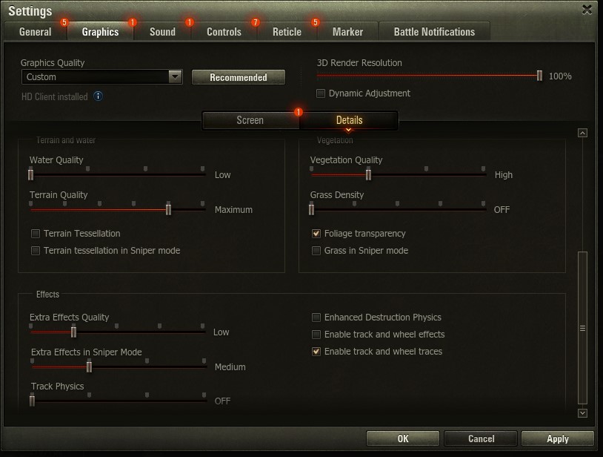This screenshot has width=603, height=457.
Task: Switch to the Screen sub-tab
Action: pos(250,120)
